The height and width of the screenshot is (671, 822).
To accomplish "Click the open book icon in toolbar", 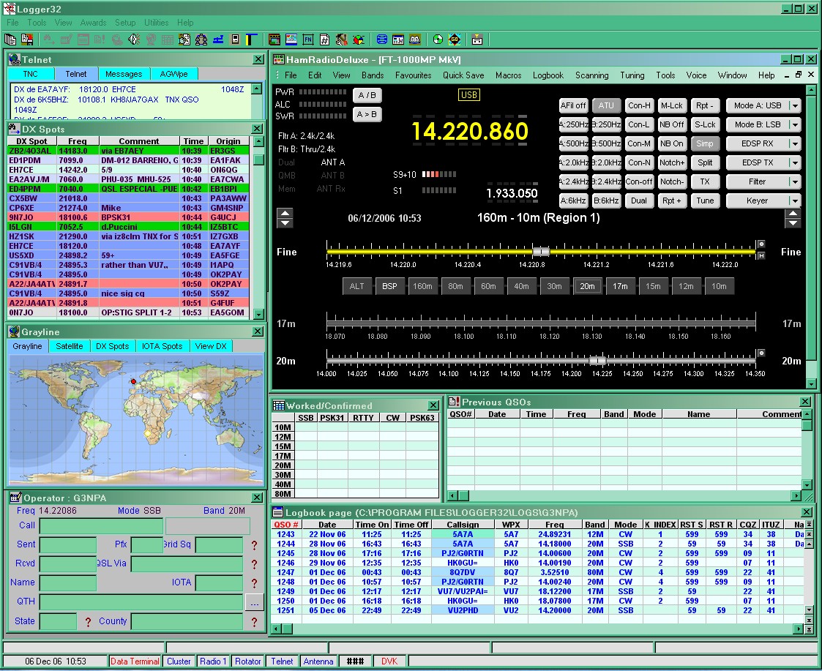I will click(415, 40).
